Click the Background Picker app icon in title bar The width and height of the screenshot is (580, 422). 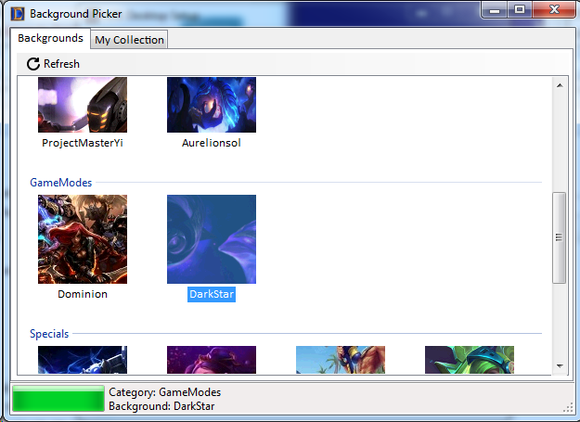click(18, 14)
